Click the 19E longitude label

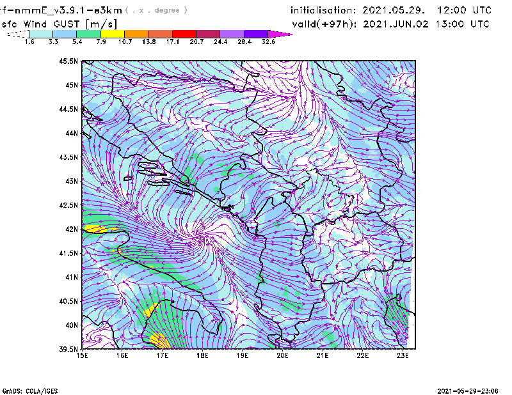point(243,355)
